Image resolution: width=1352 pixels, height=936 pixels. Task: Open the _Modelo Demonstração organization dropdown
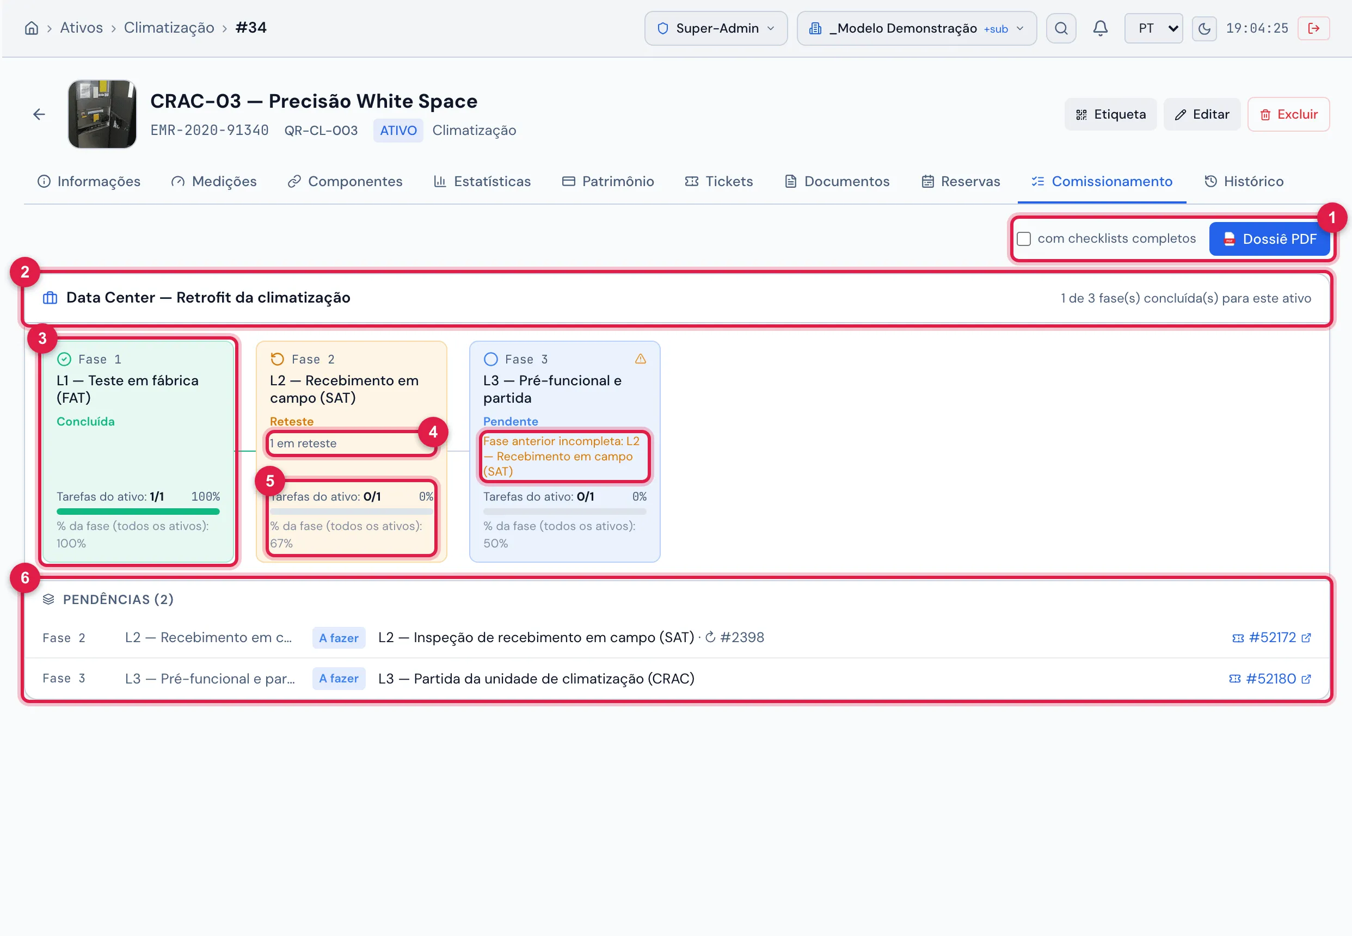(916, 28)
